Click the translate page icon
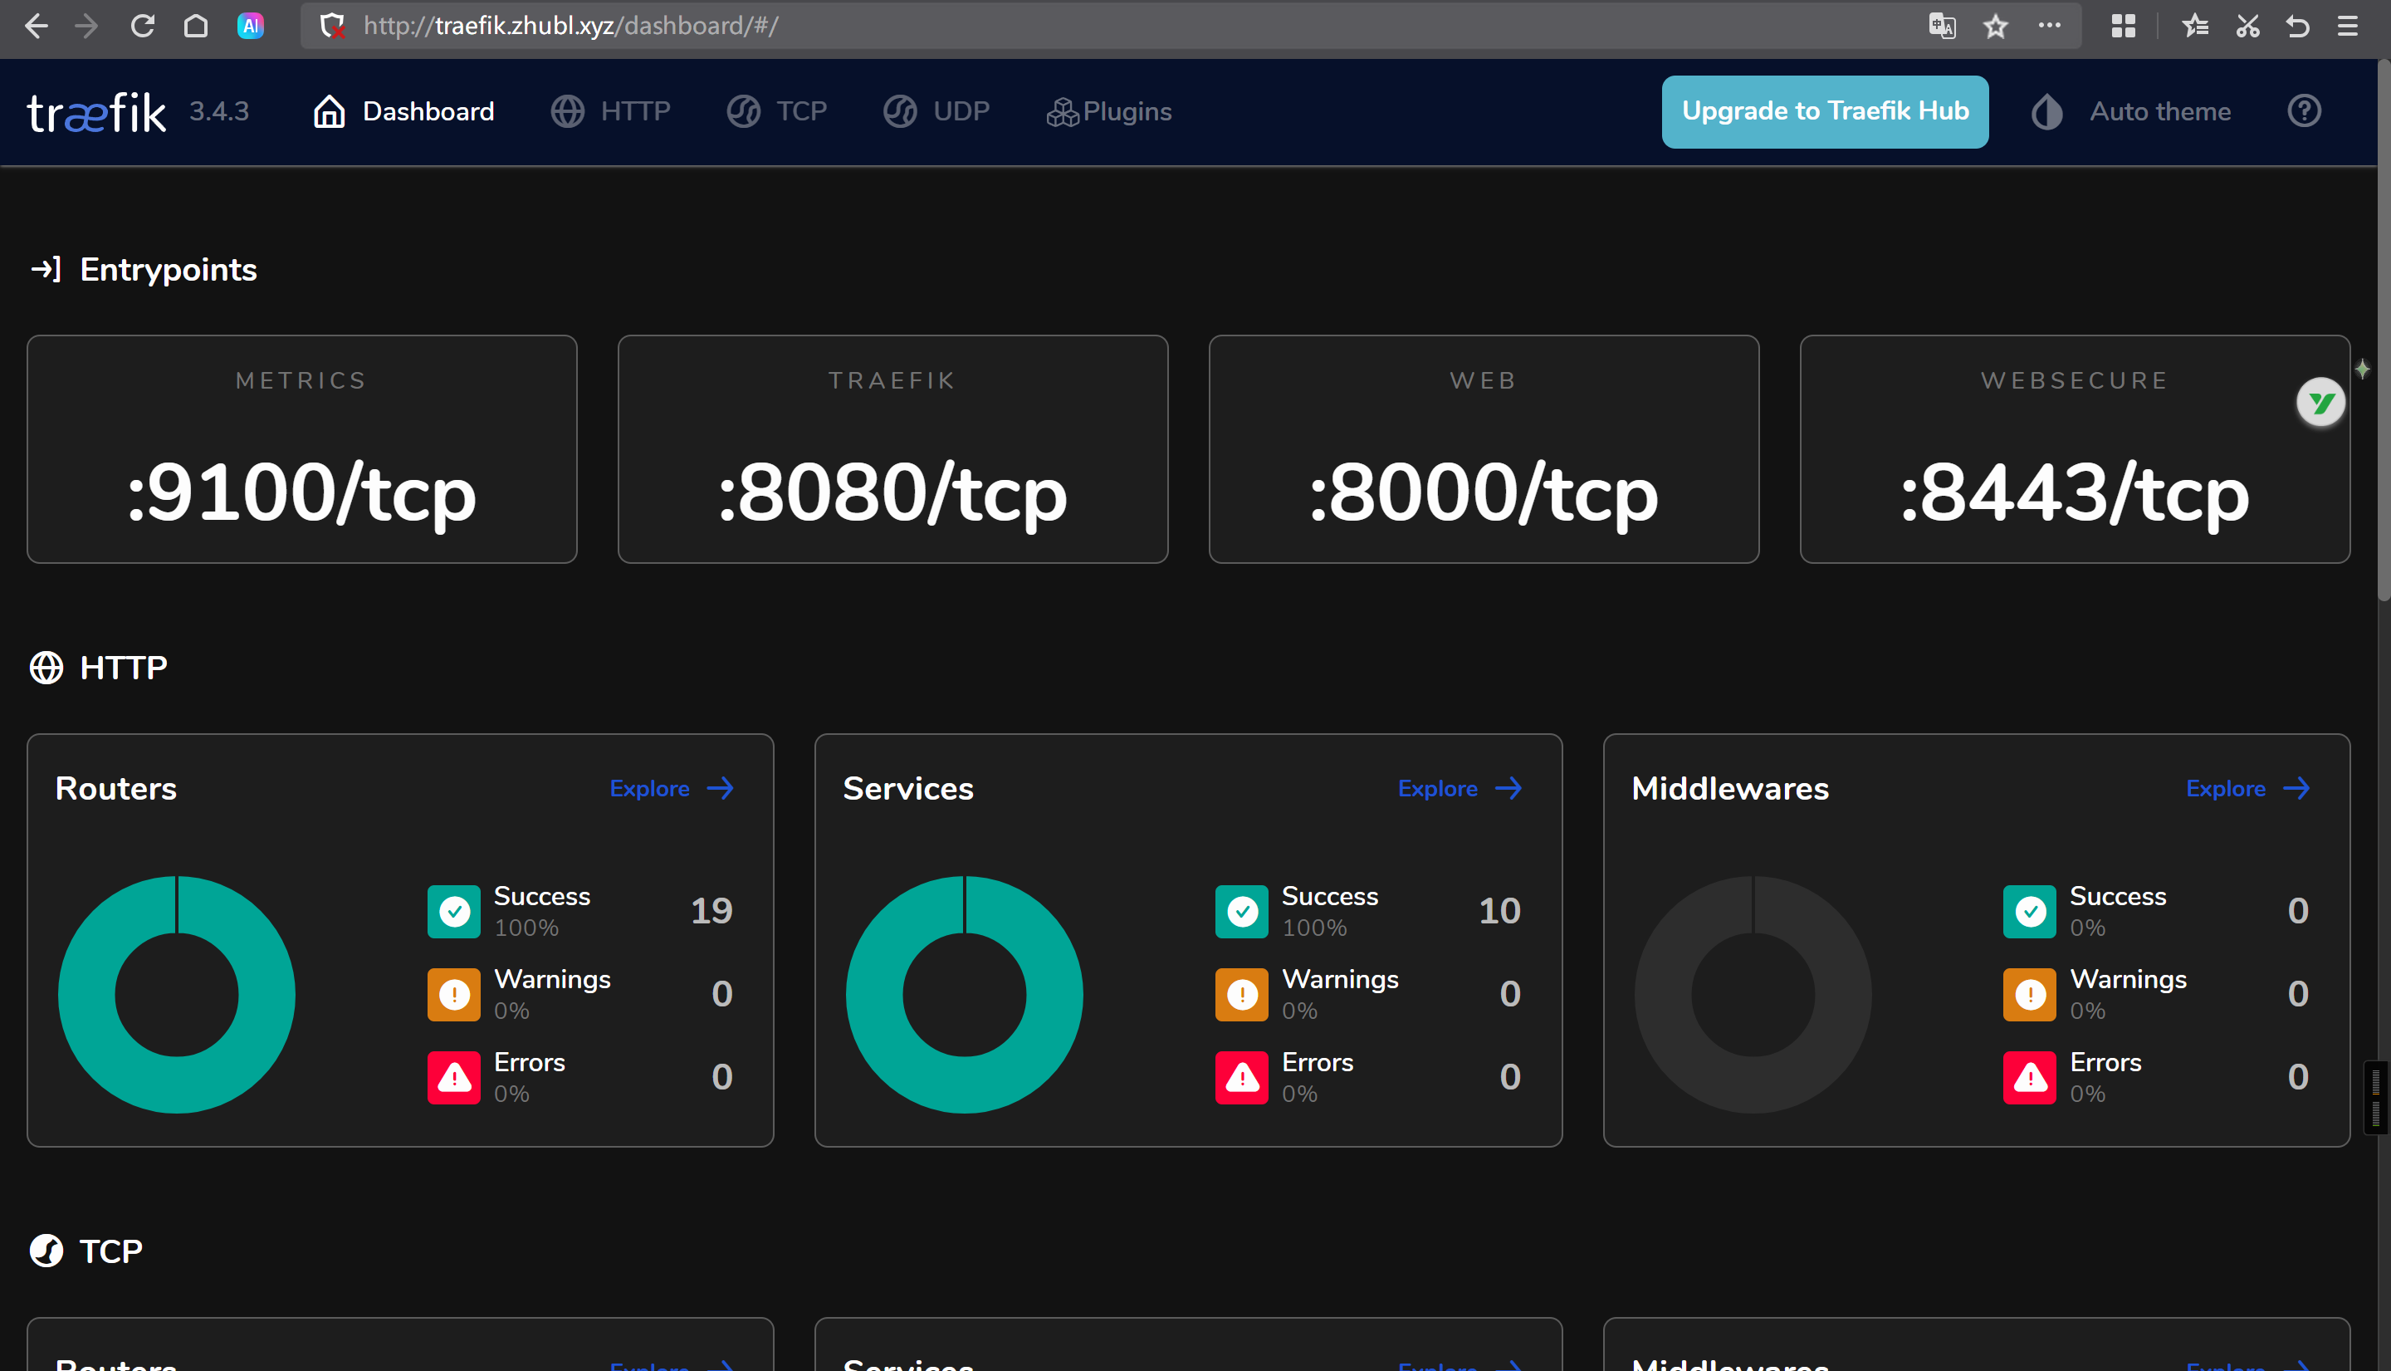 point(1941,26)
